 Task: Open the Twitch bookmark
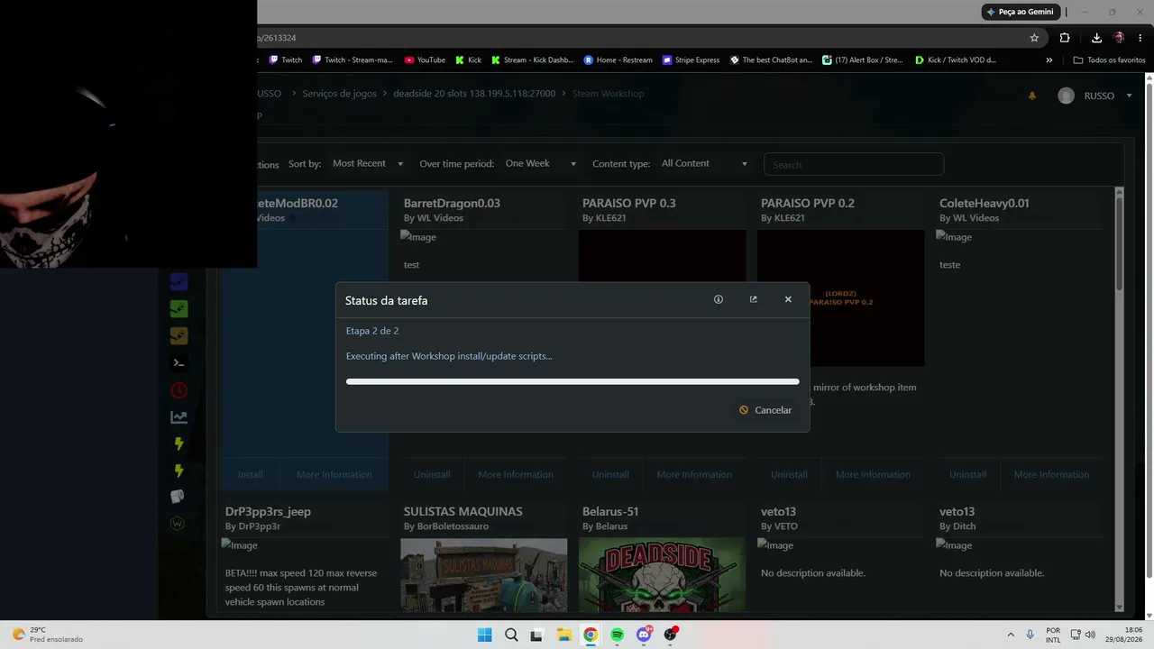point(286,60)
